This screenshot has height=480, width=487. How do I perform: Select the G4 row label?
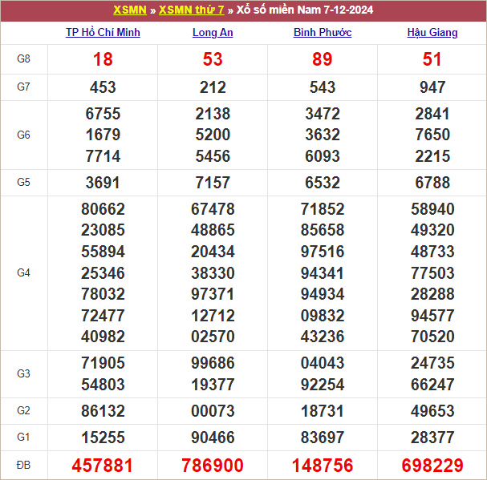pyautogui.click(x=23, y=272)
